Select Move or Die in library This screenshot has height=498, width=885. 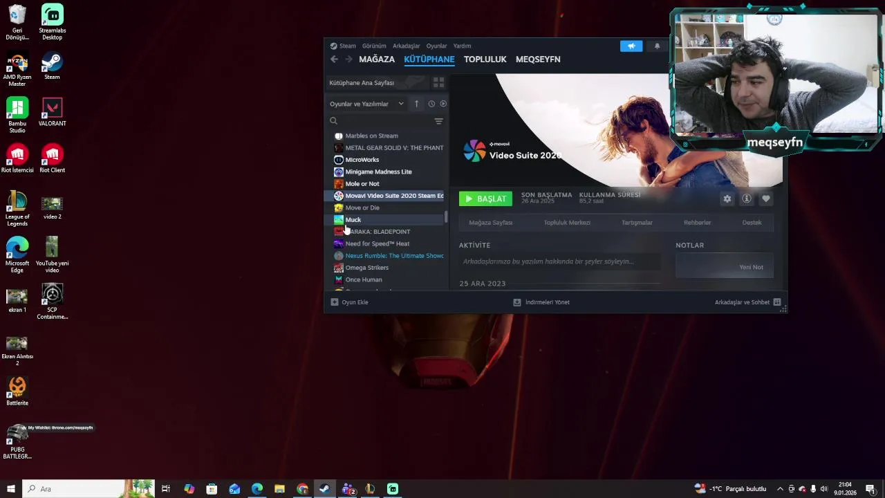click(x=386, y=207)
